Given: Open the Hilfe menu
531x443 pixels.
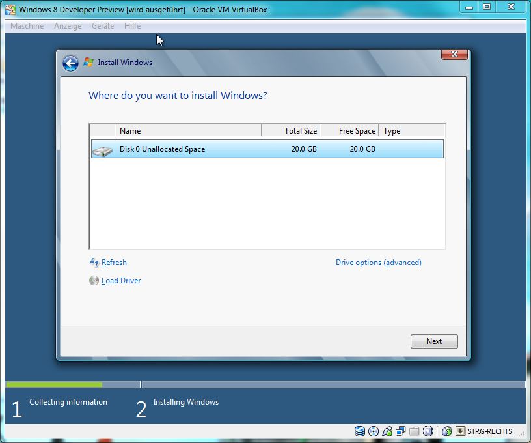Looking at the screenshot, I should click(x=132, y=26).
